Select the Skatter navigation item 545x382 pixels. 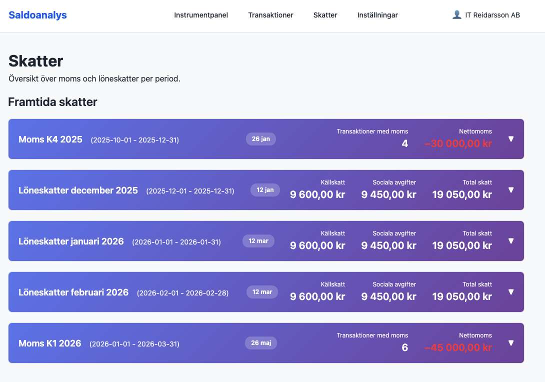point(325,15)
